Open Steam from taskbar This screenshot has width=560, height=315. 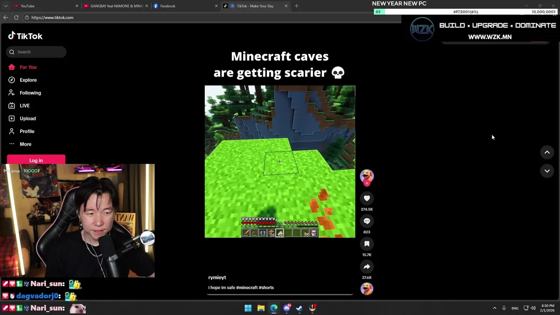click(299, 308)
